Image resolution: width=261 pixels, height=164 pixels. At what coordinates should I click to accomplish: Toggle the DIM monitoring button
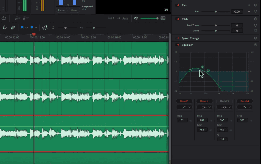tap(163, 18)
